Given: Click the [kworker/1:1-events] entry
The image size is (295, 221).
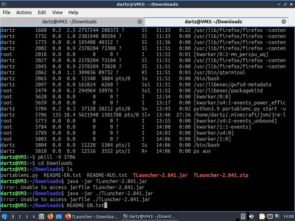Looking at the screenshot, I should click(x=222, y=127).
